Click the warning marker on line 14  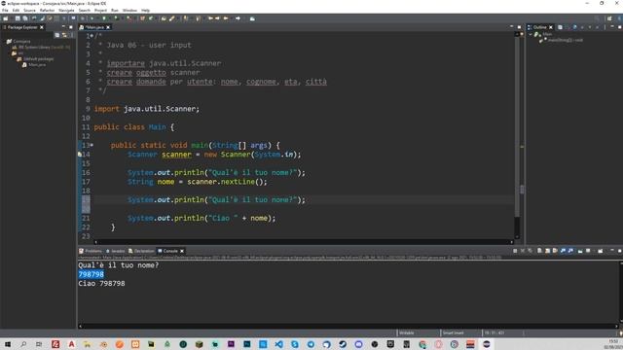[80, 155]
